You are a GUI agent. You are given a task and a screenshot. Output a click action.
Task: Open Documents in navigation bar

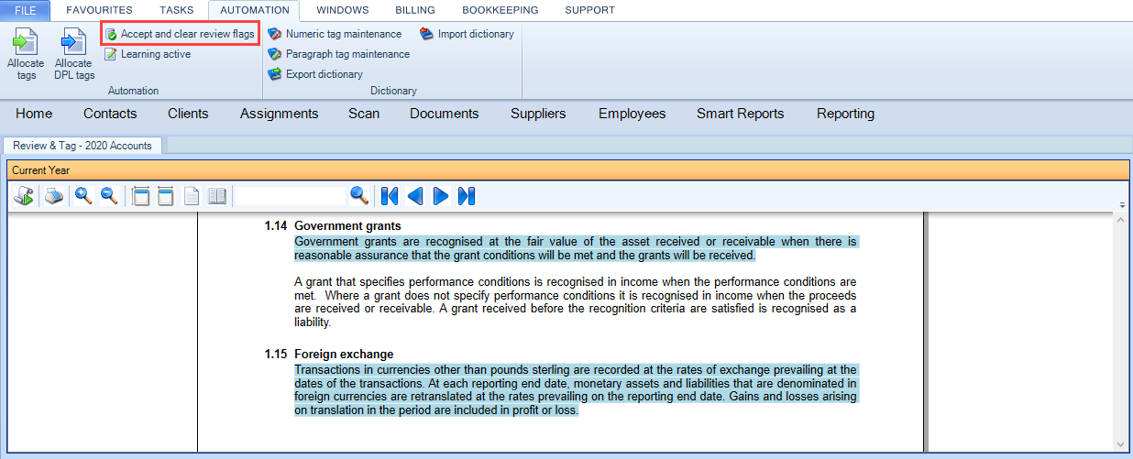(445, 114)
